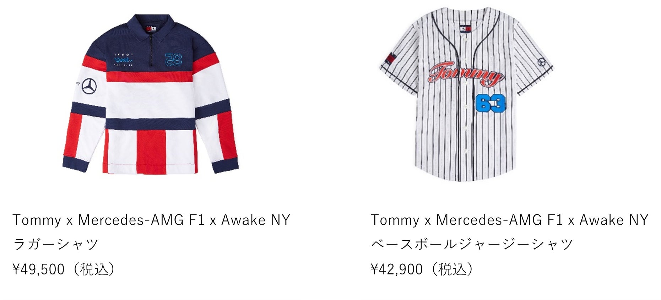This screenshot has height=300, width=661.
Task: Click the Mercedes star on jersey's right sleeve
Action: click(541, 62)
